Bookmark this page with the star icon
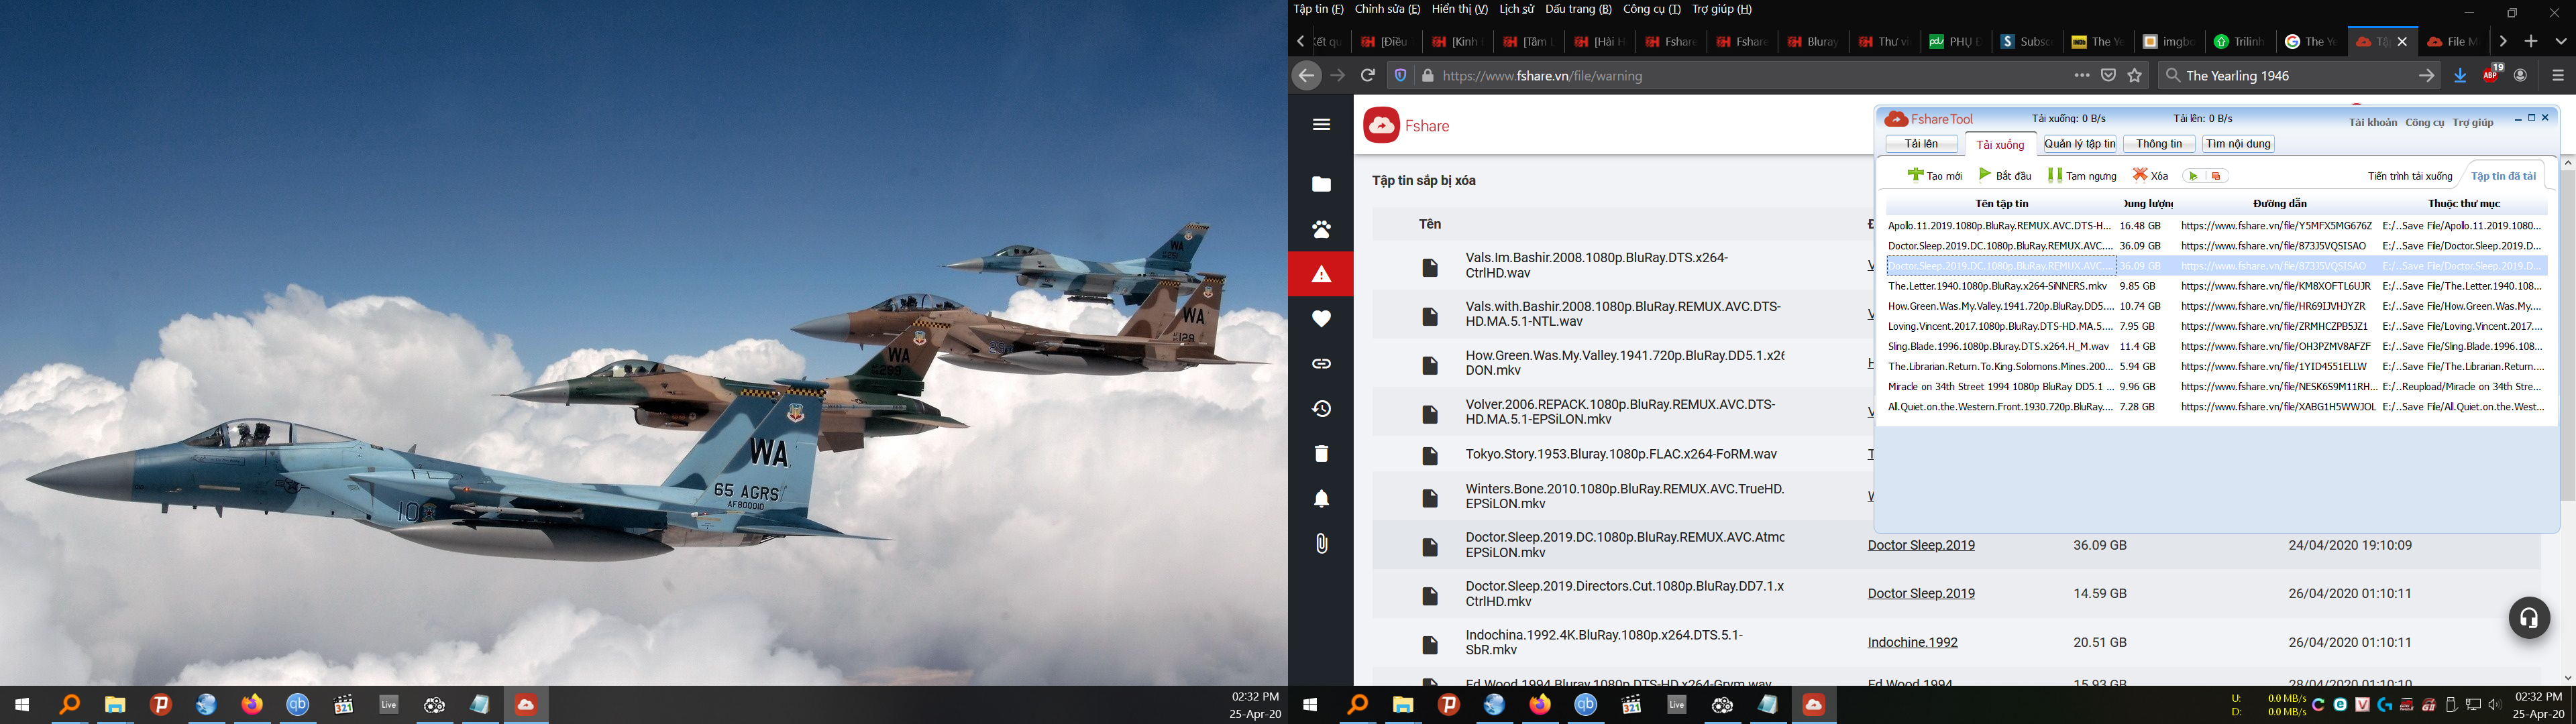Screen dimensions: 2576x724 point(2135,75)
